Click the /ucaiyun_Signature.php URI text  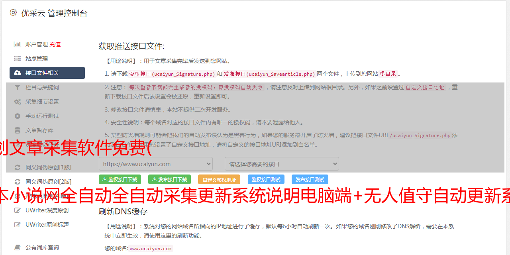click(420, 135)
